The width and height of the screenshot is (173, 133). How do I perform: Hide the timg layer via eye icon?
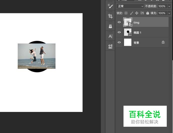tap(119, 22)
